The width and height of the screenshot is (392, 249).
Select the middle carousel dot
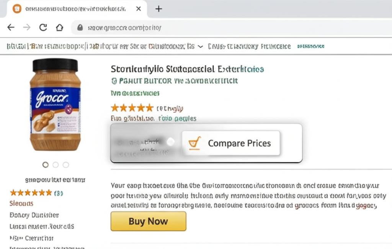coord(55,165)
